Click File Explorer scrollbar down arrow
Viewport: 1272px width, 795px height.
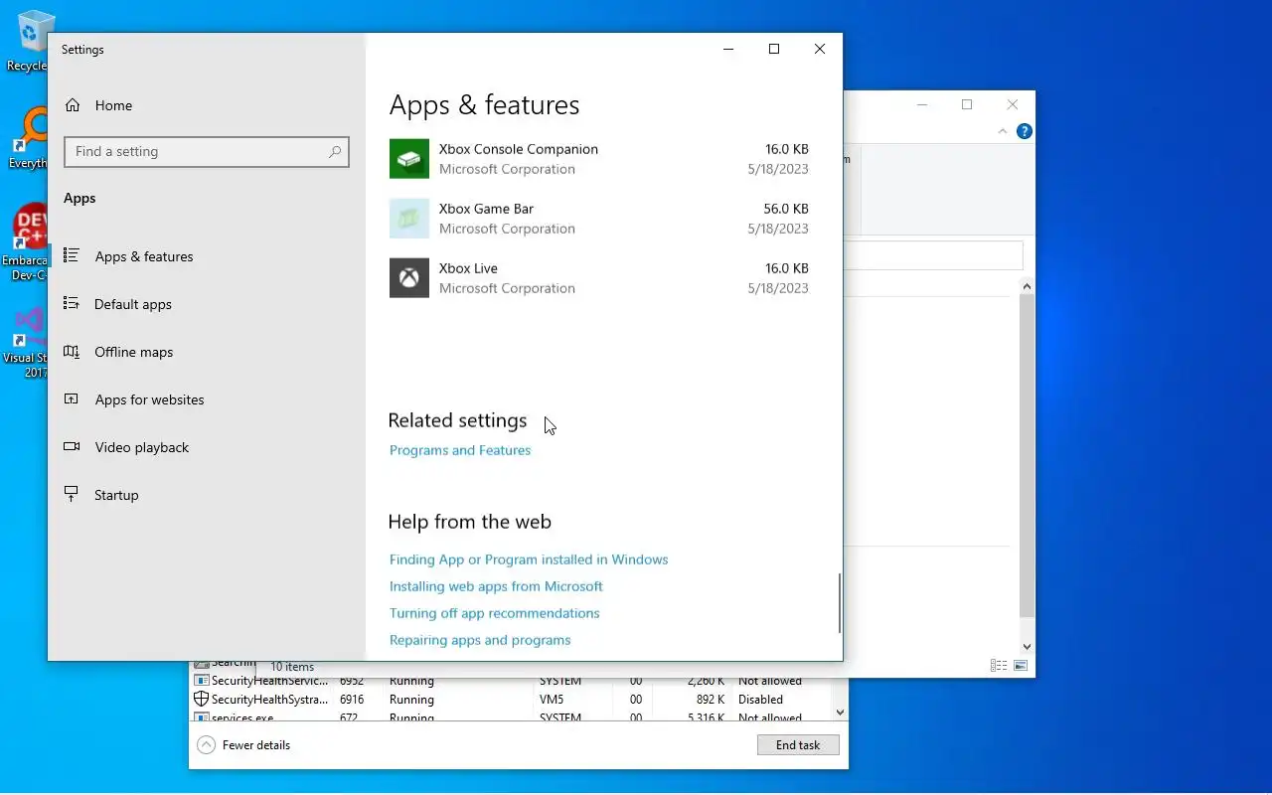pyautogui.click(x=1027, y=647)
